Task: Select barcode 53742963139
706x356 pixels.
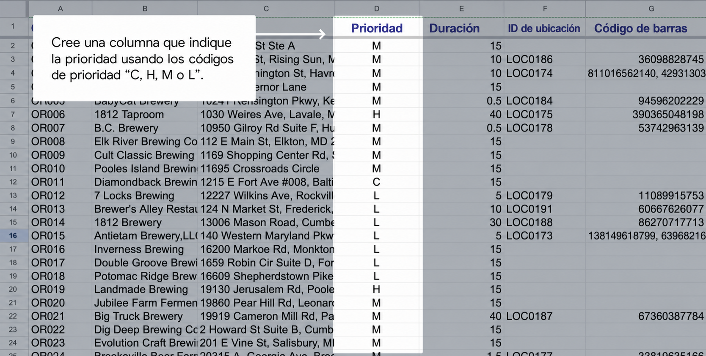Action: tap(646, 128)
